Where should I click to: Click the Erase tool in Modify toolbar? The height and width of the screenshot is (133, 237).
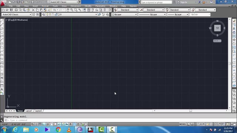[x=234, y=21]
